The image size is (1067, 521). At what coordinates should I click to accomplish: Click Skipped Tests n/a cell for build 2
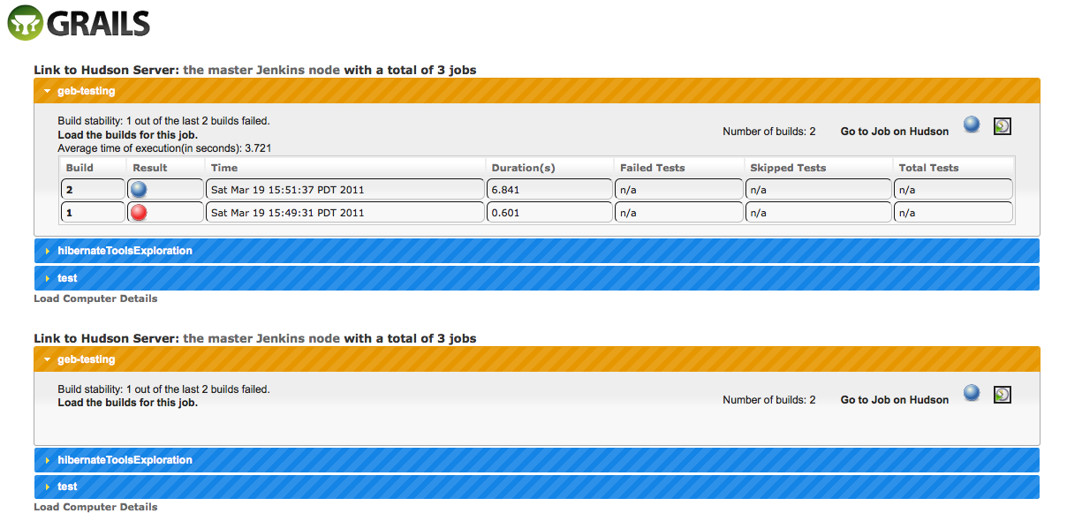[817, 189]
